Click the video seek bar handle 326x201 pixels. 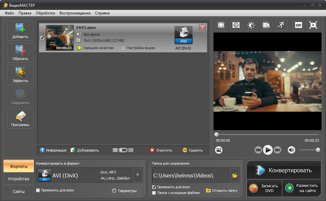pyautogui.click(x=216, y=134)
